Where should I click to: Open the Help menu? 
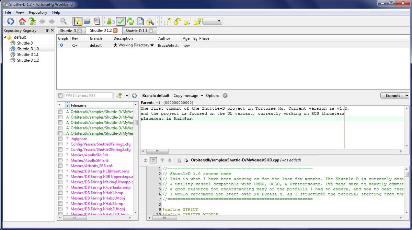(x=56, y=12)
